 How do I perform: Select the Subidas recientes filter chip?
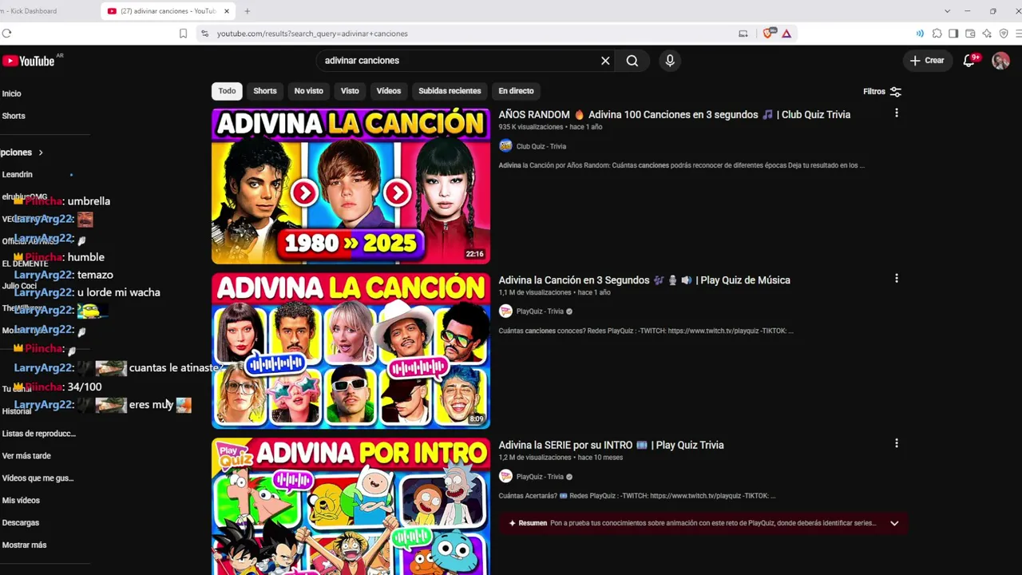coord(450,91)
